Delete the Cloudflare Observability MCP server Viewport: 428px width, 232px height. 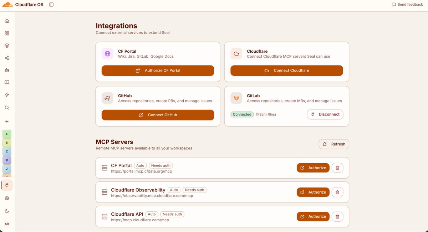pyautogui.click(x=337, y=192)
